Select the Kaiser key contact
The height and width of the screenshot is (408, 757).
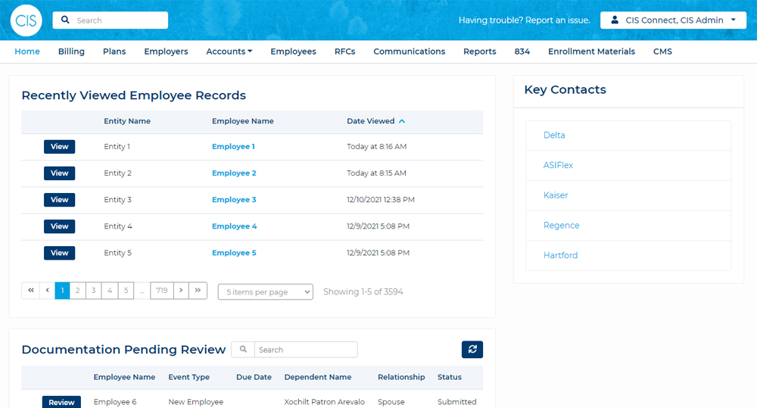point(556,195)
